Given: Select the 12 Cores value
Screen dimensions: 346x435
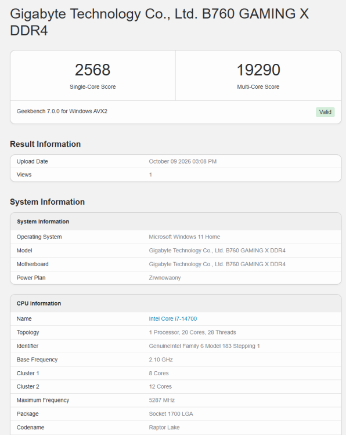Looking at the screenshot, I should point(160,386).
